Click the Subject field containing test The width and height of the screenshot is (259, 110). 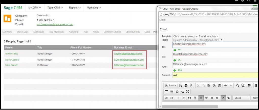[215, 75]
